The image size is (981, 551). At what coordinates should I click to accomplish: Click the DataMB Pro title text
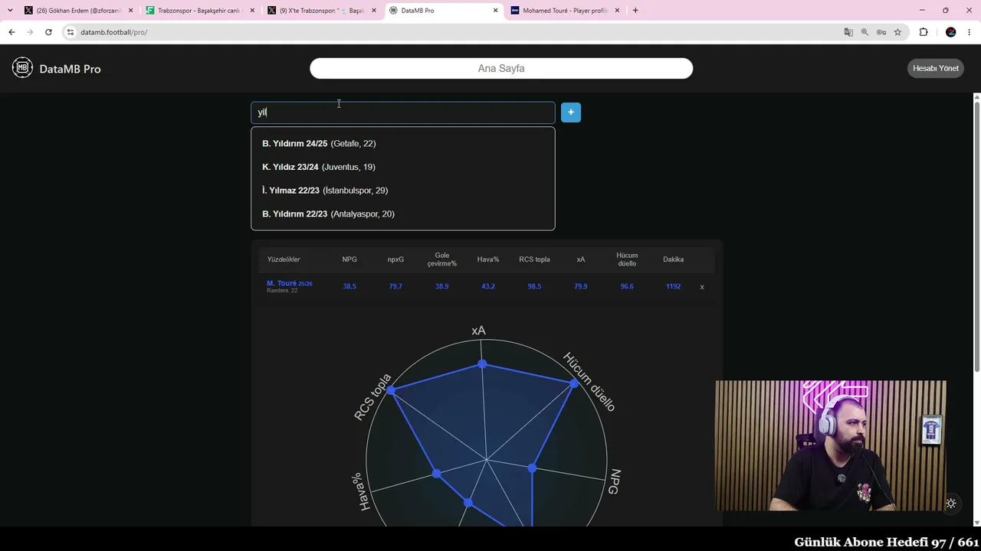pyautogui.click(x=70, y=69)
